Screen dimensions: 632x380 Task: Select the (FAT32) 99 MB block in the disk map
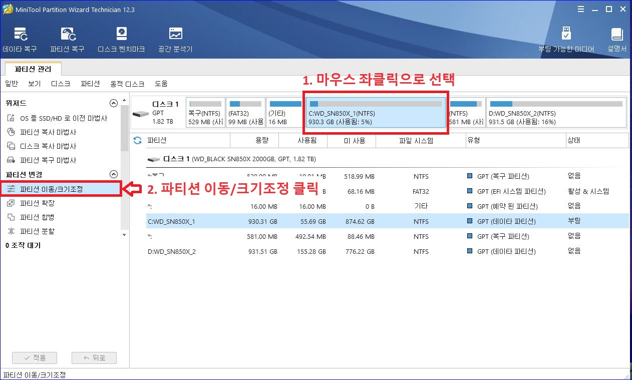(245, 112)
